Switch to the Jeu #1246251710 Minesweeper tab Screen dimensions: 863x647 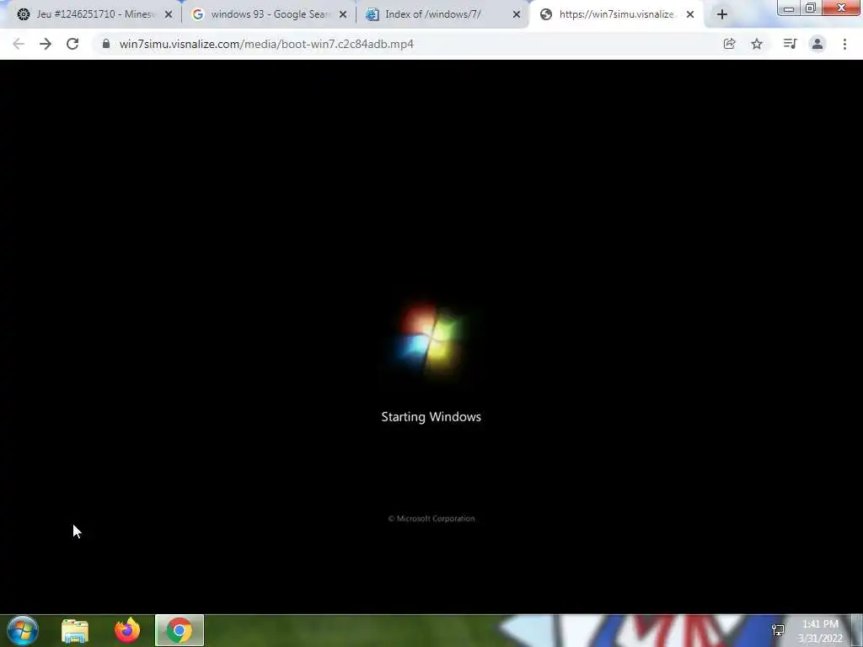tap(94, 14)
